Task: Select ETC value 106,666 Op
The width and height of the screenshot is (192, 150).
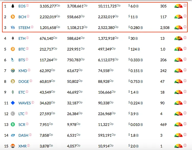Action: 107,92
